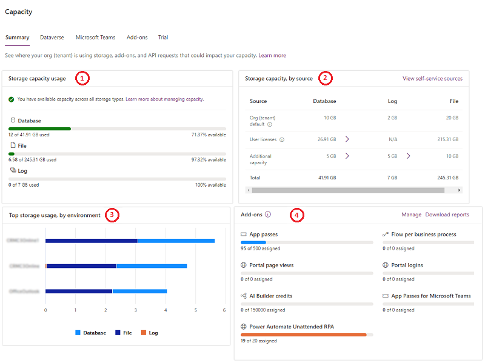Expand Additional capacity log chevron
Screen dimensions: 485x363
click(x=408, y=156)
